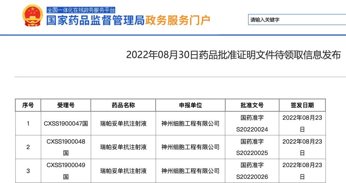Select approval number 国药准字 S20220024
This screenshot has width=346, height=183.
(x=252, y=123)
